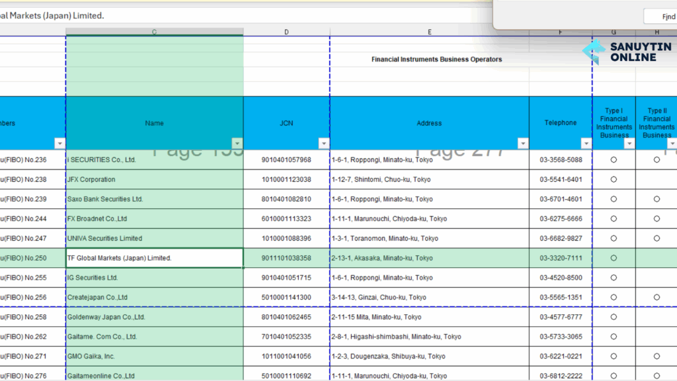Select address 1-12-7, Shintomi, Chuo-ku, Tokyo
Image resolution: width=677 pixels, height=381 pixels.
(430, 179)
